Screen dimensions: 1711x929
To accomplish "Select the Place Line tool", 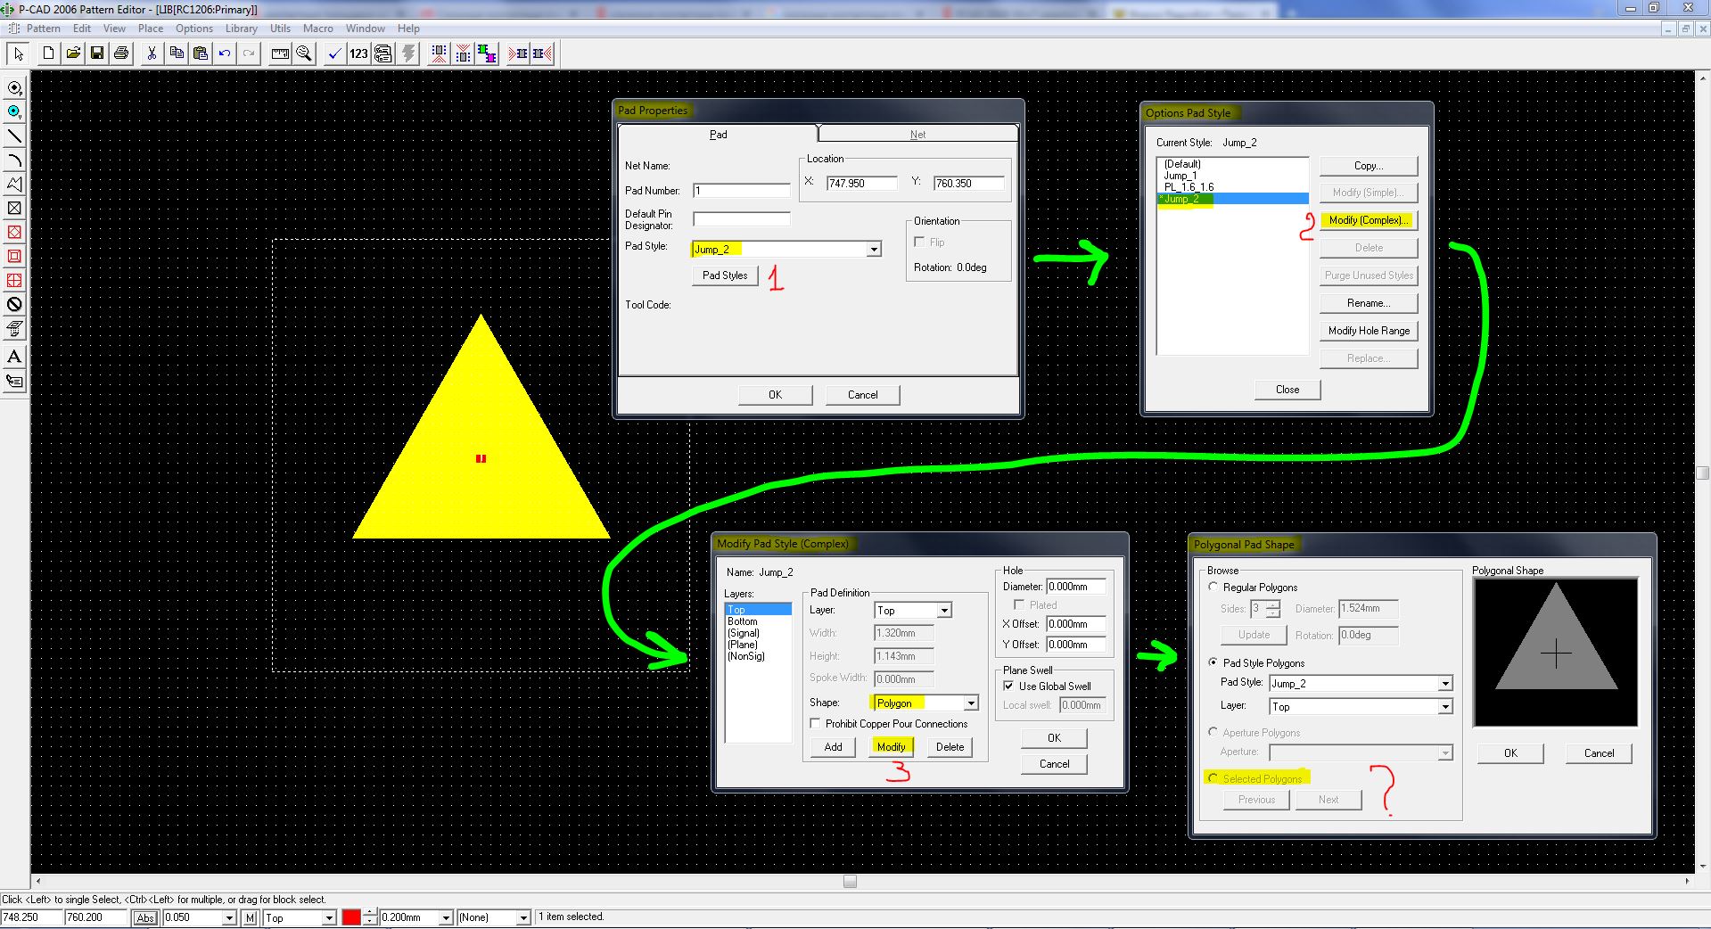I will tap(14, 136).
